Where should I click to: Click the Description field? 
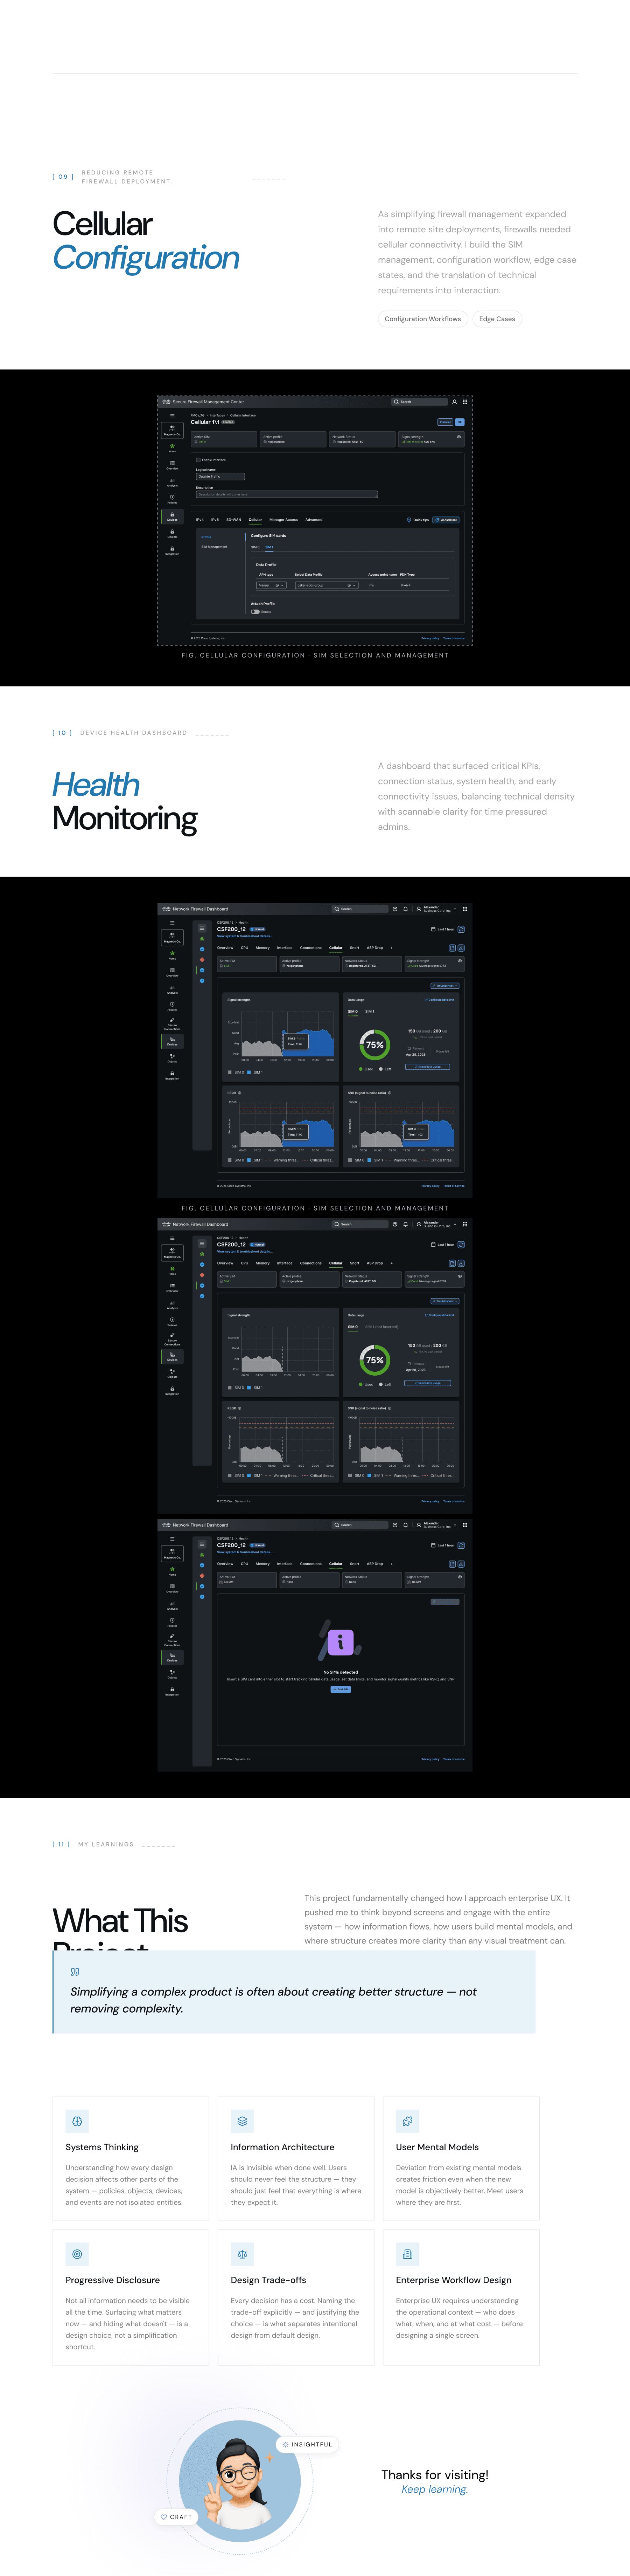point(287,494)
